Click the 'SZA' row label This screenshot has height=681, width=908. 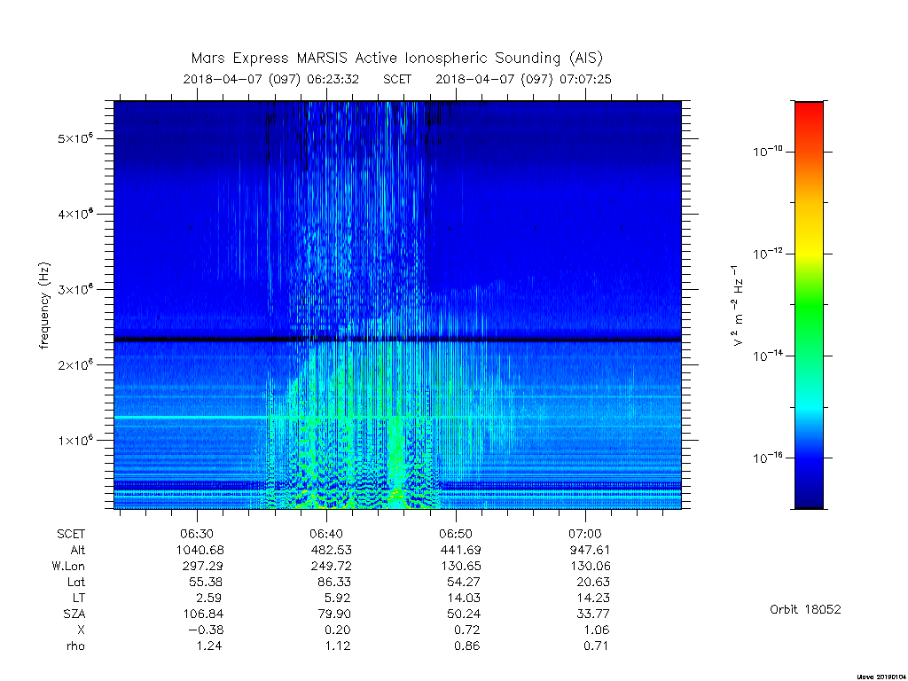click(x=74, y=614)
